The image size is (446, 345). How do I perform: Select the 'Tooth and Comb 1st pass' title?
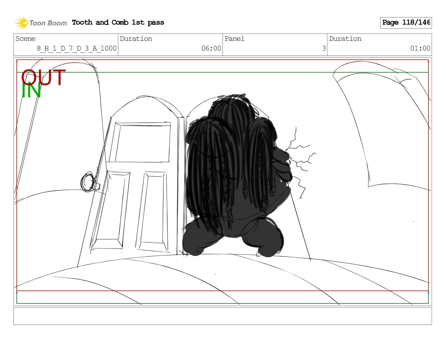118,22
